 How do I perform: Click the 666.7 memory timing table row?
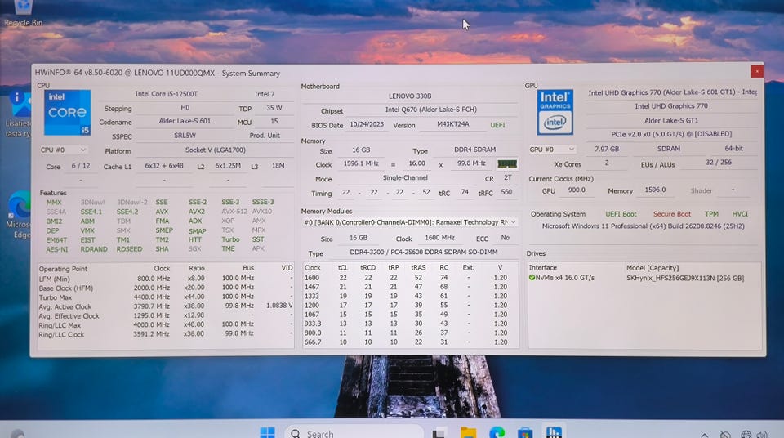coord(410,342)
